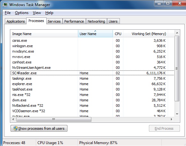The width and height of the screenshot is (186, 146).
Task: Select the csrss.exe process row
Action: [92, 40]
